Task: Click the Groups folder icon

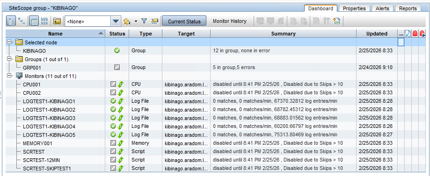Action: 19,59
